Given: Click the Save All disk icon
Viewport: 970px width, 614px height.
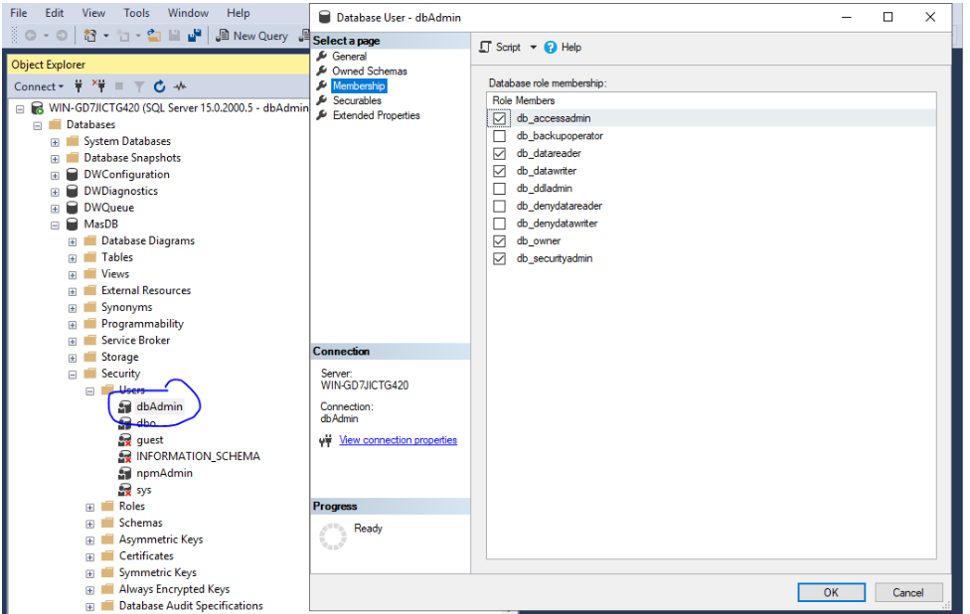Looking at the screenshot, I should 195,36.
